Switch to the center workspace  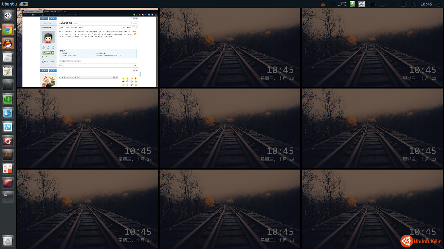coord(230,128)
